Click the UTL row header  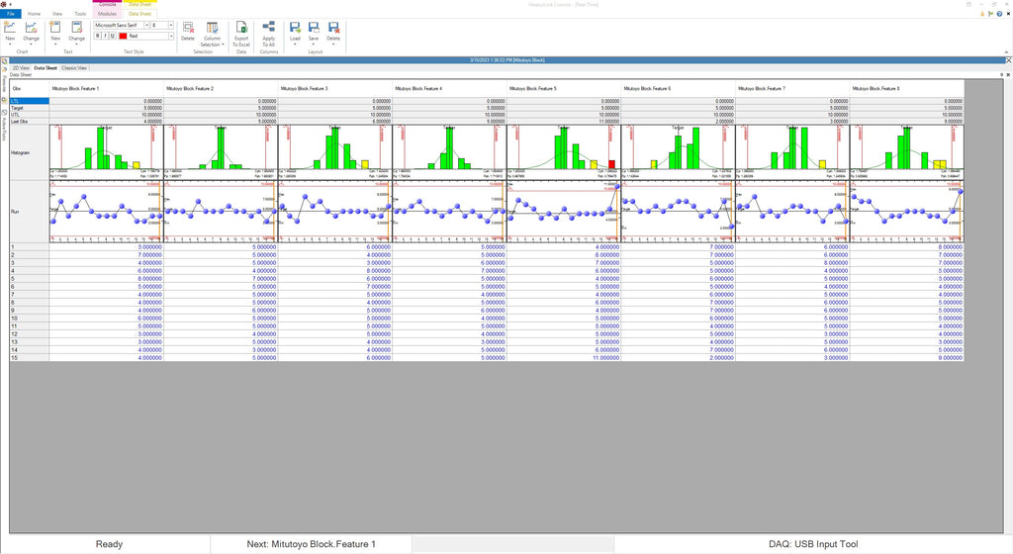29,115
